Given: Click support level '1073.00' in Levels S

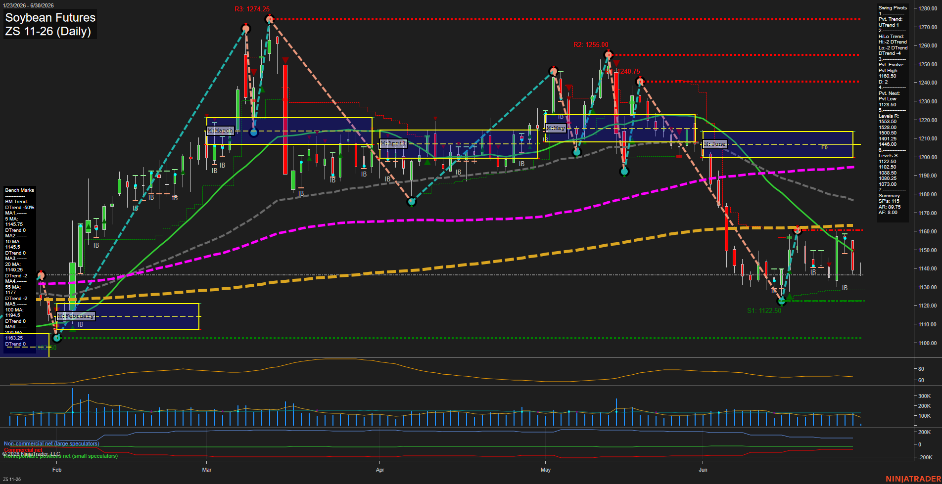Looking at the screenshot, I should point(887,184).
